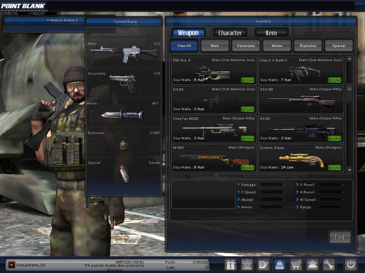Image resolution: width=365 pixels, height=273 pixels.
Task: Click the Cash label
Action: (x=171, y=267)
